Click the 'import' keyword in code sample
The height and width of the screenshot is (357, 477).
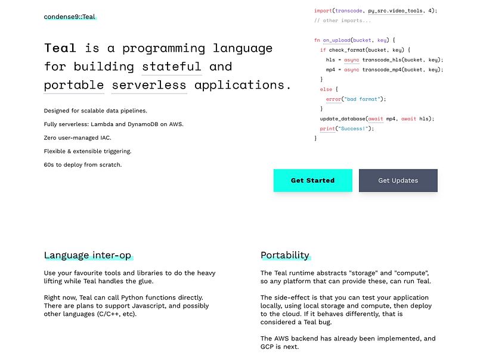[323, 11]
